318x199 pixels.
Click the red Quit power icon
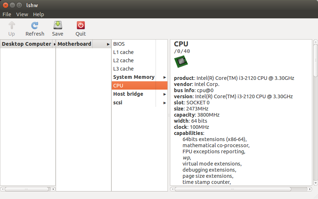coord(81,25)
